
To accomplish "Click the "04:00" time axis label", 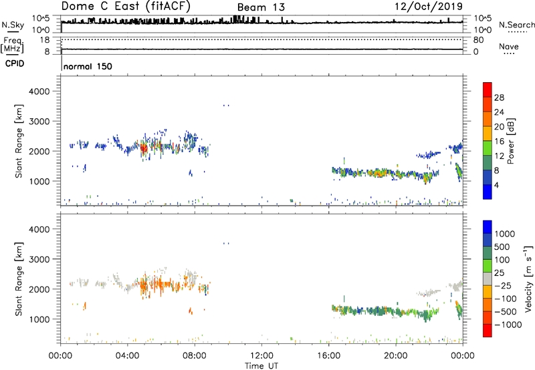I will point(127,356).
